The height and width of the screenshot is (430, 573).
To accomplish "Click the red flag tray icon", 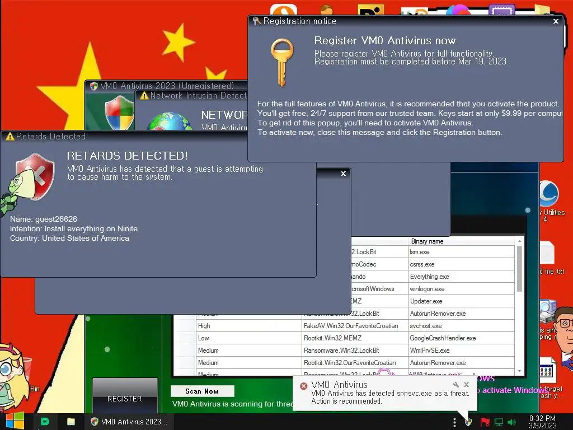I will coord(485,422).
